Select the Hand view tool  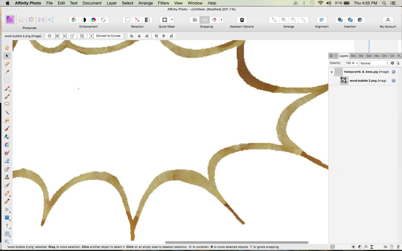point(7,48)
